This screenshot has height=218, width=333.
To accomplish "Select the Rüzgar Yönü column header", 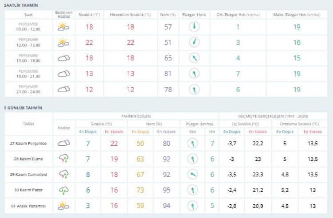I will (x=194, y=15).
